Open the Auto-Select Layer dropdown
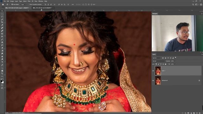 coord(23,4)
